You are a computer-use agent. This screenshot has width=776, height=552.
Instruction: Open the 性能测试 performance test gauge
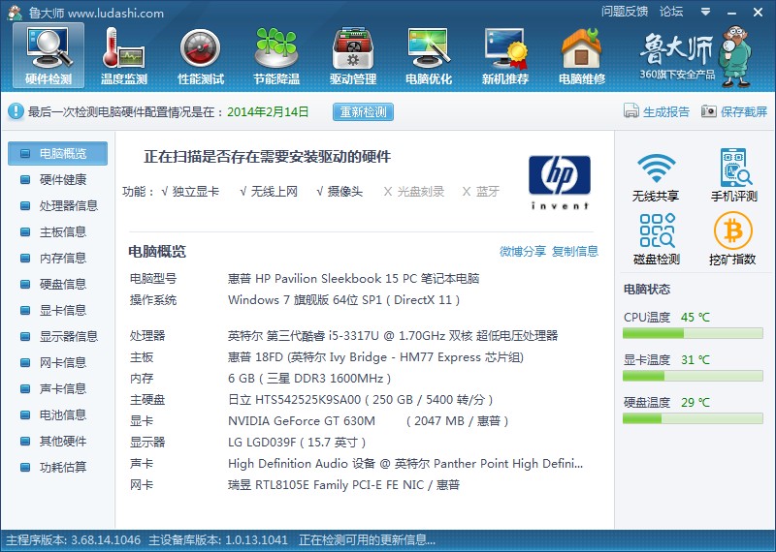point(201,54)
